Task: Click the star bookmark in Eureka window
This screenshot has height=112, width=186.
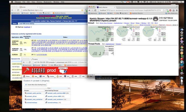Action: point(82,10)
